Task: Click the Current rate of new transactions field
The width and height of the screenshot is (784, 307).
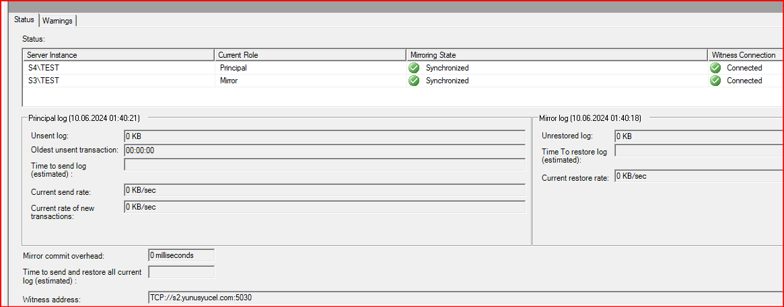Action: [x=324, y=207]
